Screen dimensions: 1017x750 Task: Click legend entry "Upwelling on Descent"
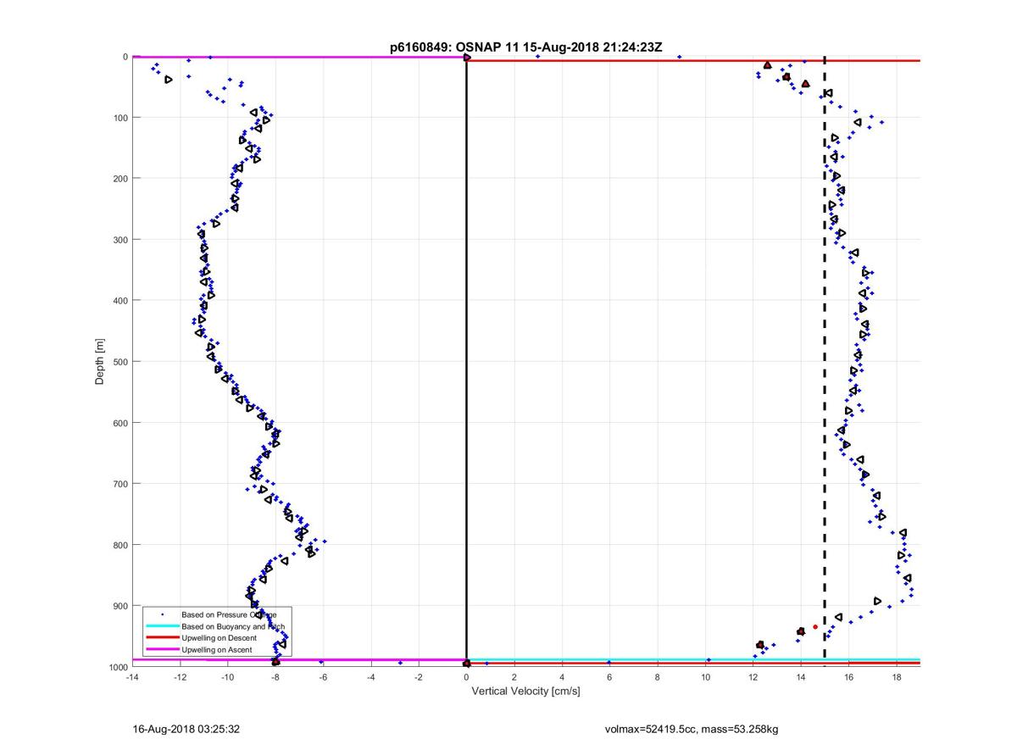point(219,638)
